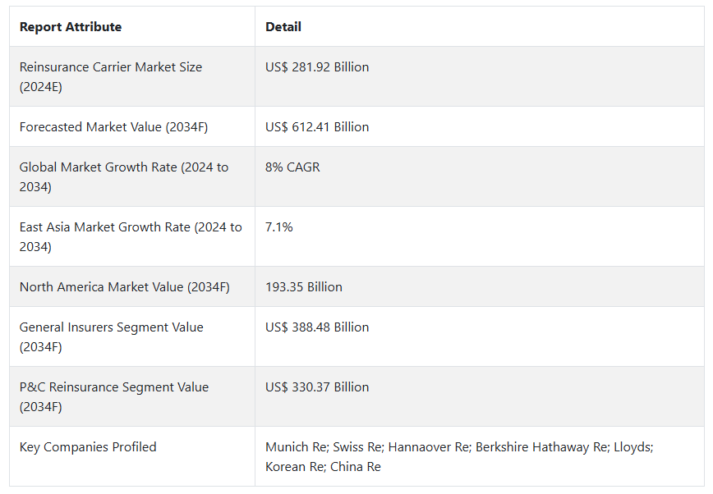The width and height of the screenshot is (713, 494).
Task: Click the "Detail" column header
Action: [x=283, y=27]
